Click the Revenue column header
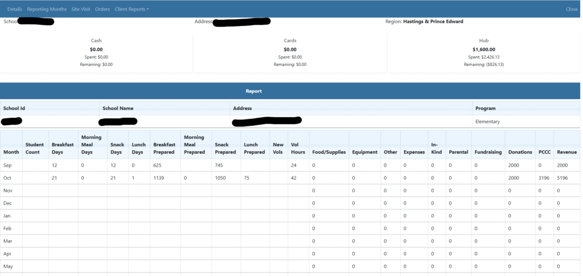 pos(566,152)
